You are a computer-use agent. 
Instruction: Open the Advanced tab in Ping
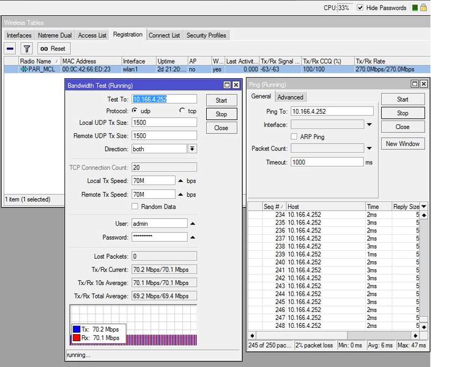click(x=290, y=97)
